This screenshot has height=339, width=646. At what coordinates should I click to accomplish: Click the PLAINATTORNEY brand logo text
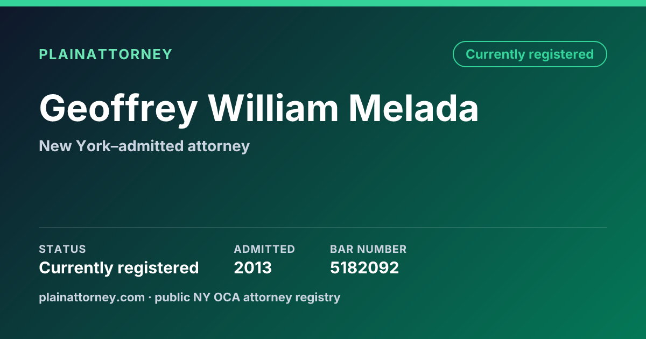(106, 54)
